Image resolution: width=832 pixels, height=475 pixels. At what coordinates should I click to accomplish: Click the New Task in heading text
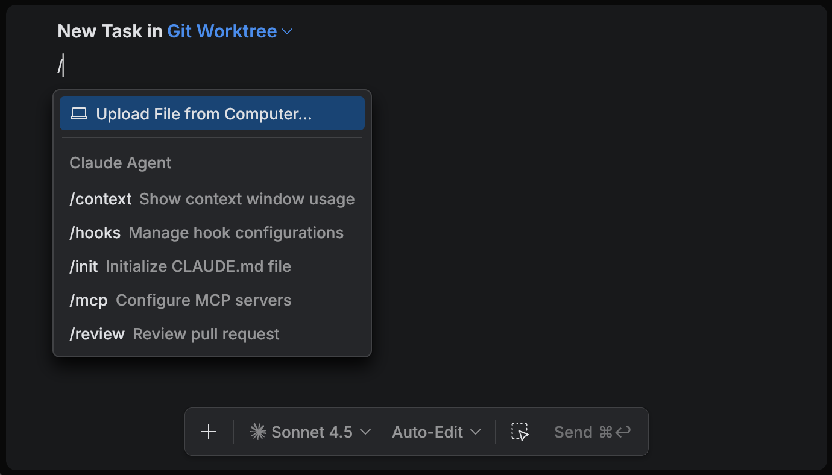[110, 31]
